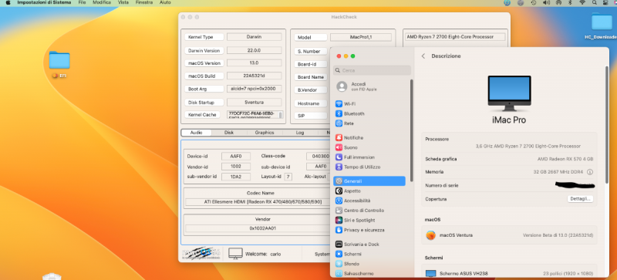
Task: Switch to the Disk tab in HackCheck
Action: pos(229,133)
